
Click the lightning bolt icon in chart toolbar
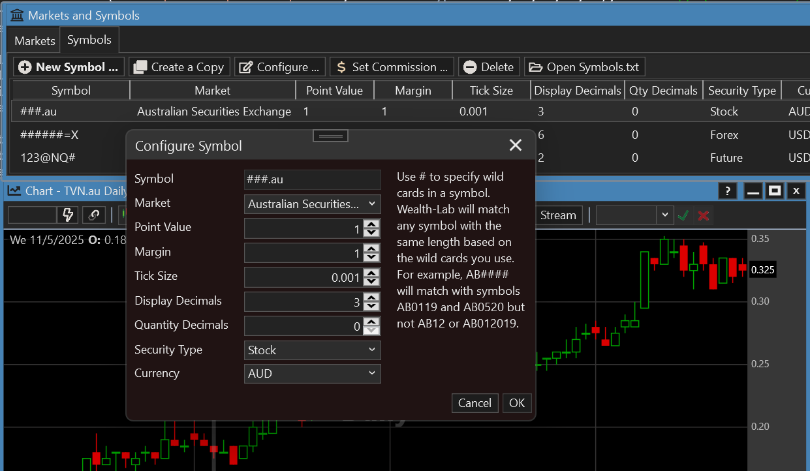tap(67, 215)
